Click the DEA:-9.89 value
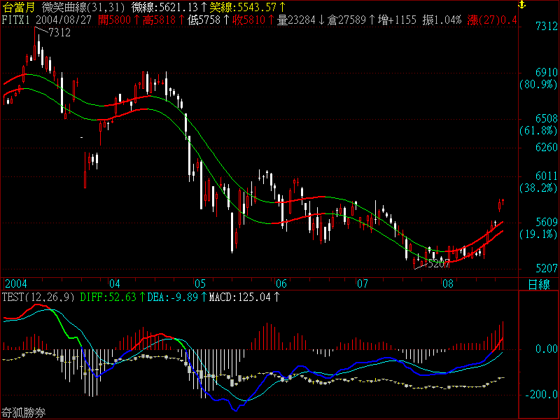Screen dimensions: 560x420 pyautogui.click(x=172, y=297)
